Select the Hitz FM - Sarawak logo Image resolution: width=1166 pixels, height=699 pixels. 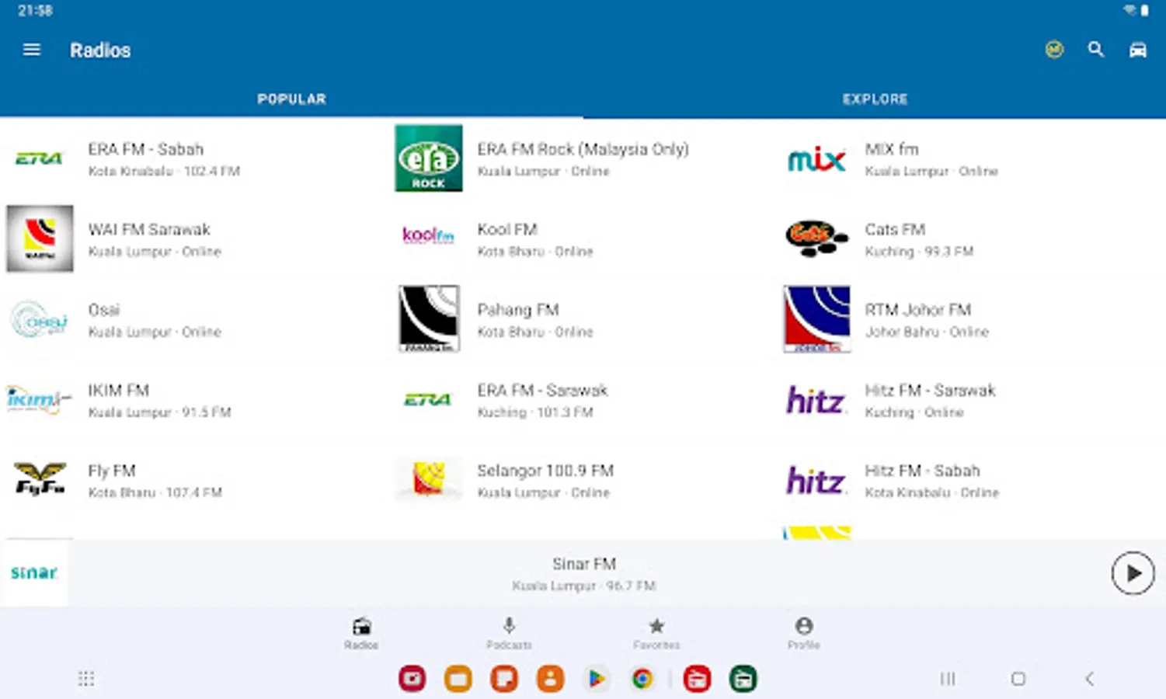coord(816,401)
